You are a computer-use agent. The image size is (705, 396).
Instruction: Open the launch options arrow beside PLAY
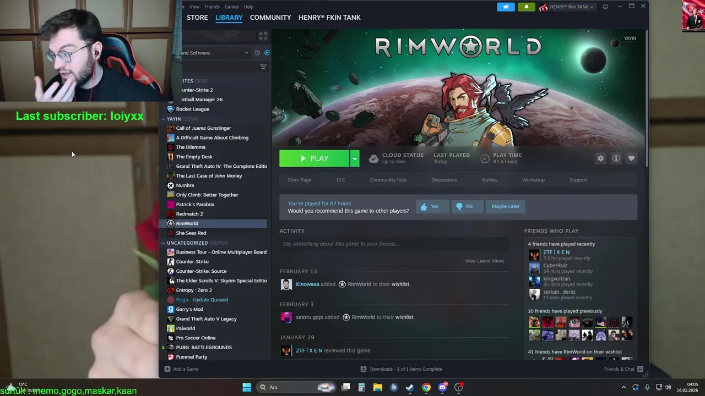(355, 158)
